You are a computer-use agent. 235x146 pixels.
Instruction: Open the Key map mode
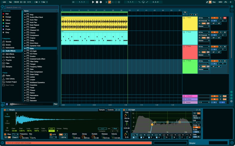point(214,2)
